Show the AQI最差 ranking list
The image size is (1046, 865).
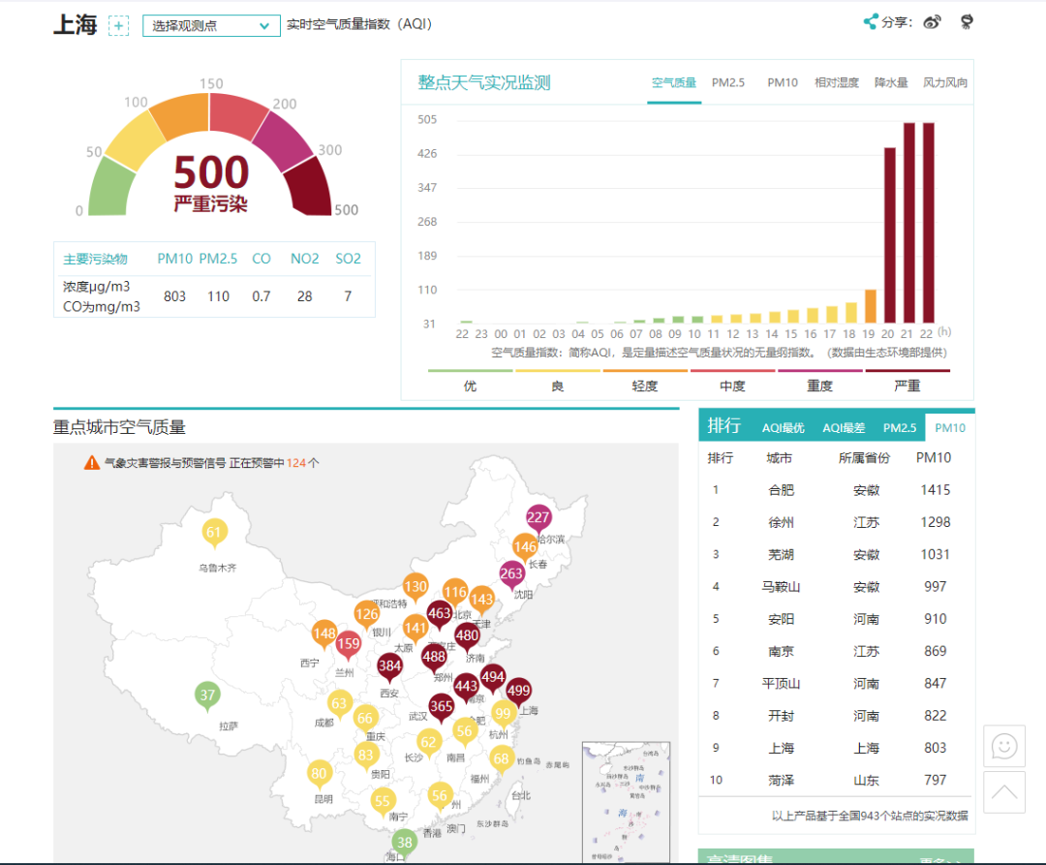[x=843, y=426]
